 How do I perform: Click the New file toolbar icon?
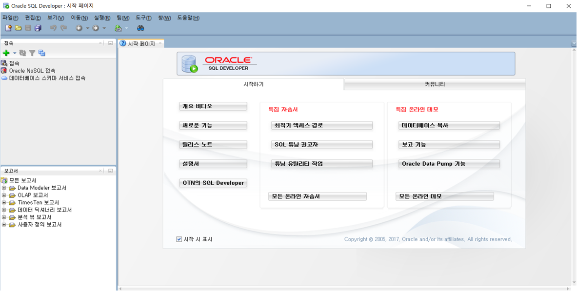(x=8, y=28)
